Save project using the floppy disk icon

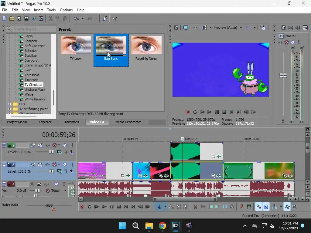pos(19,19)
